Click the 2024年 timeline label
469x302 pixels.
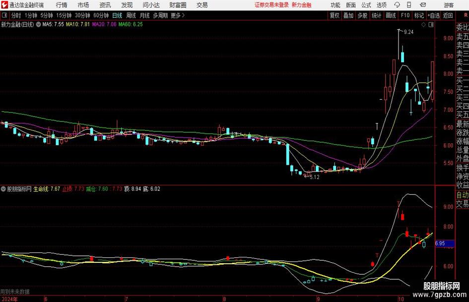click(9, 299)
